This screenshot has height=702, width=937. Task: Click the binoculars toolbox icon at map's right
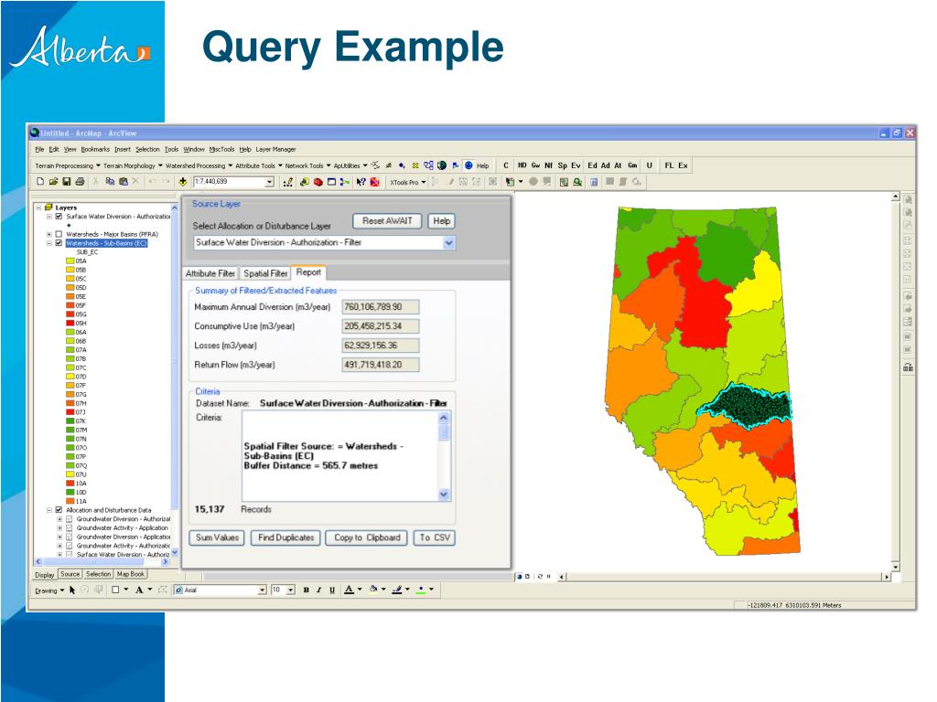coord(908,367)
